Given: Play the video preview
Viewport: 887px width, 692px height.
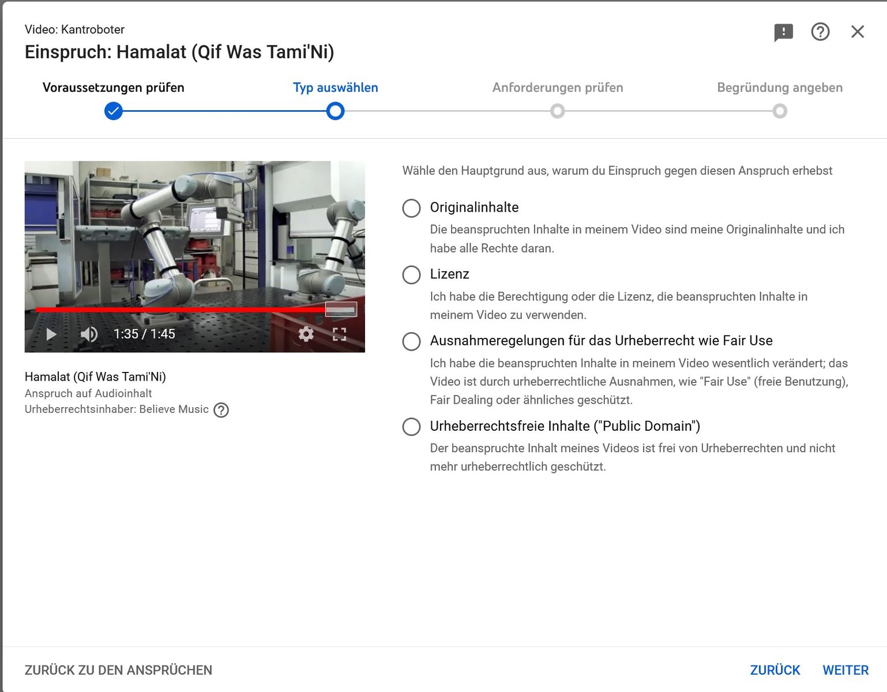Looking at the screenshot, I should (x=51, y=334).
